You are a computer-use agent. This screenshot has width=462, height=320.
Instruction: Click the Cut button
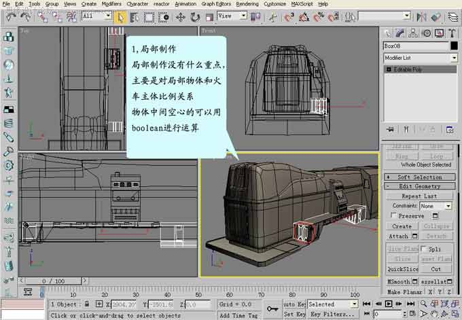point(436,269)
